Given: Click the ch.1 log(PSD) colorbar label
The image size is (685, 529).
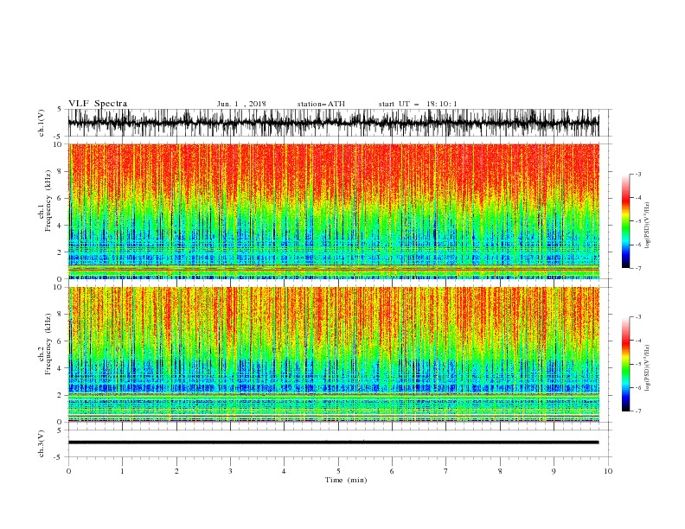Looking at the screenshot, I should point(648,226).
